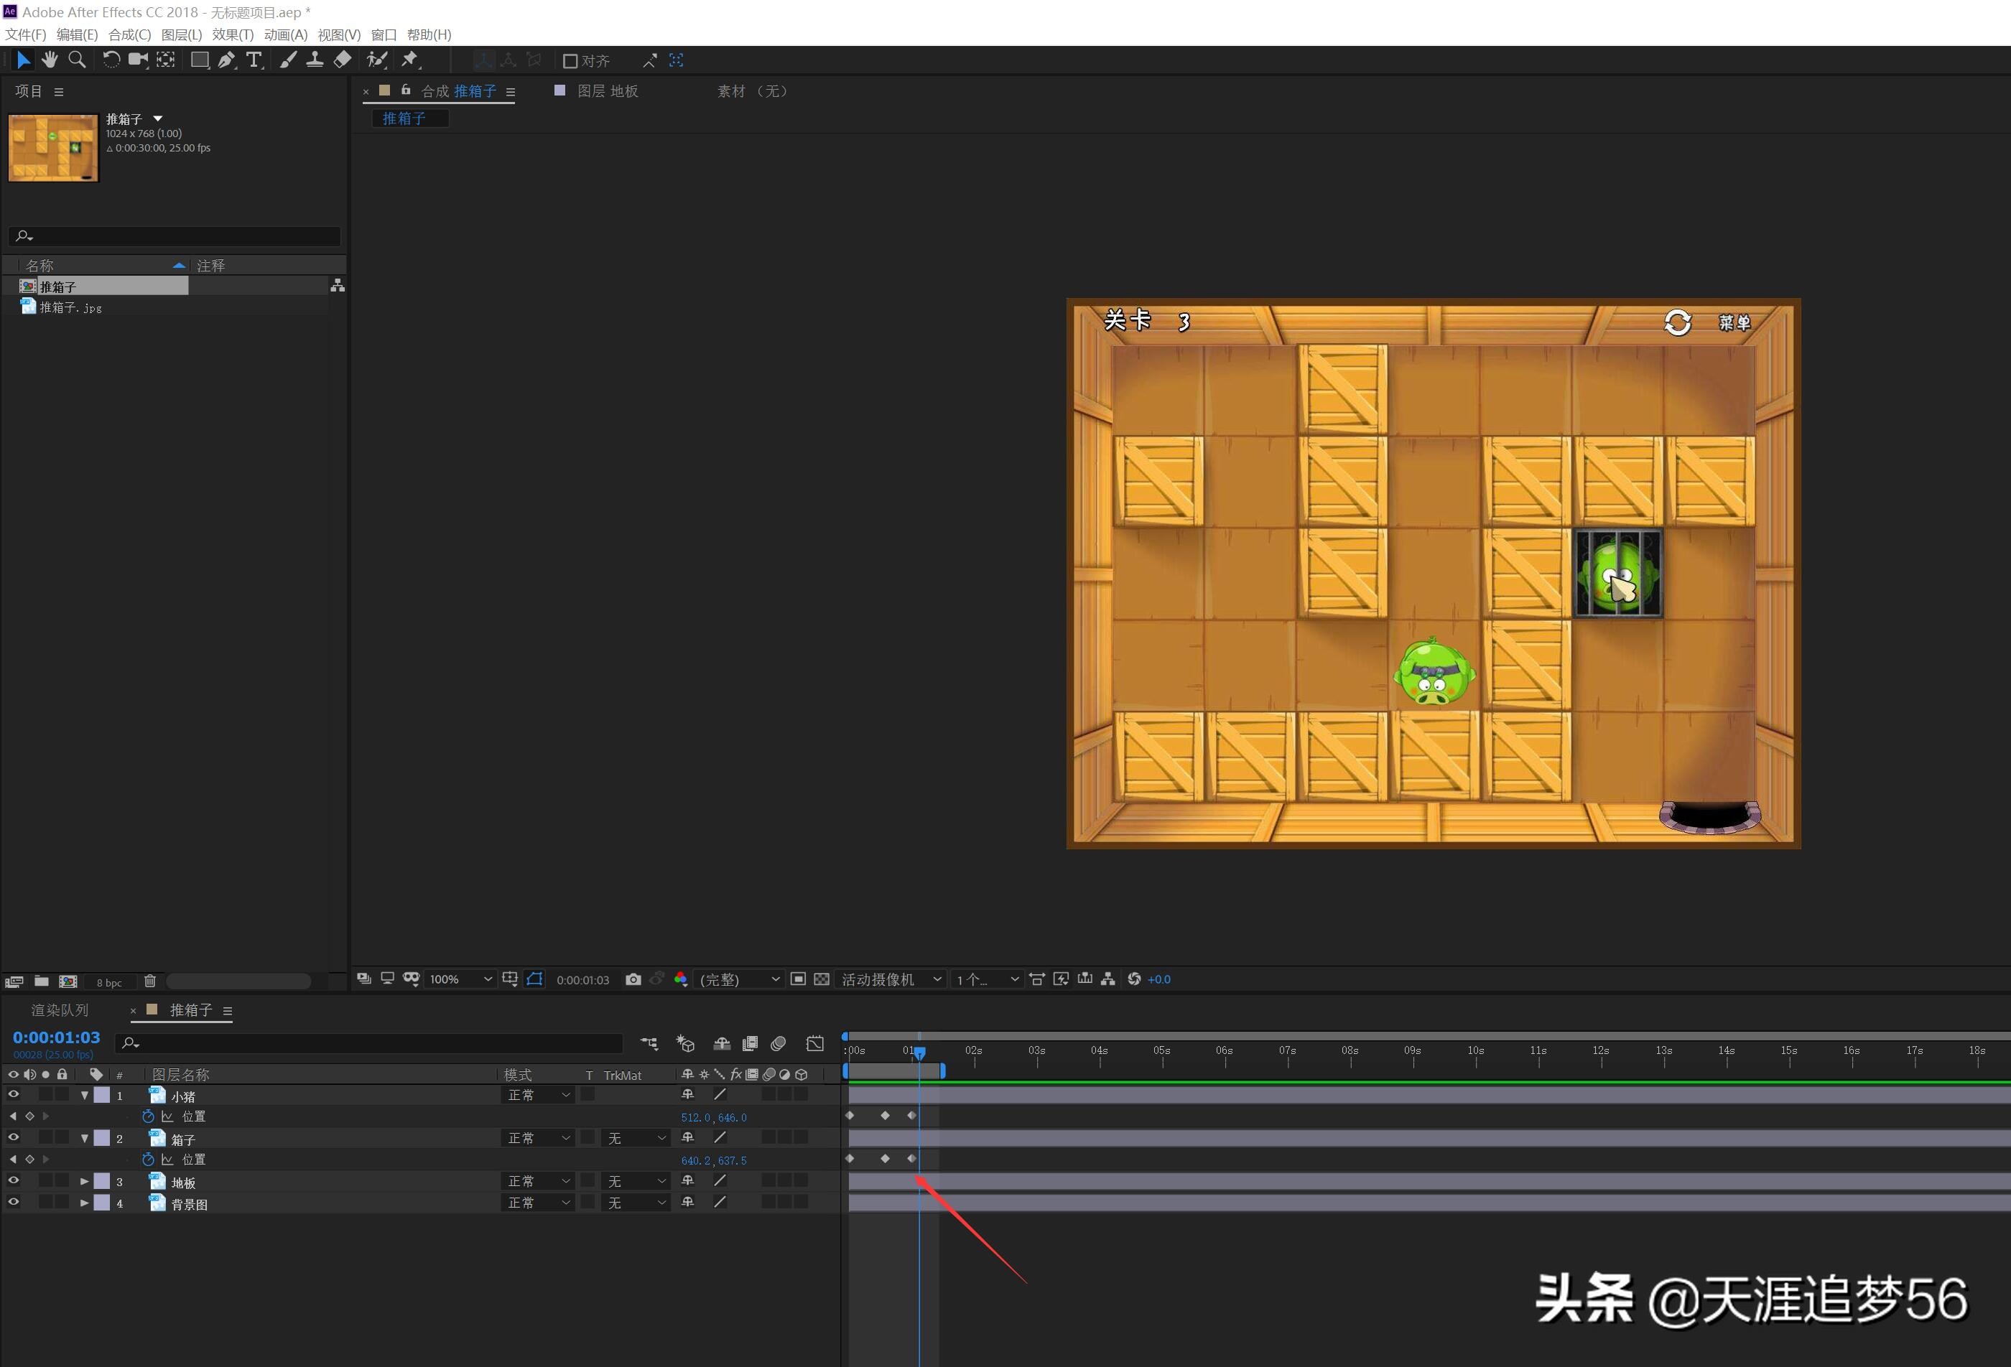The image size is (2011, 1367).
Task: Hide the 地板 layer eye icon
Action: (13, 1180)
